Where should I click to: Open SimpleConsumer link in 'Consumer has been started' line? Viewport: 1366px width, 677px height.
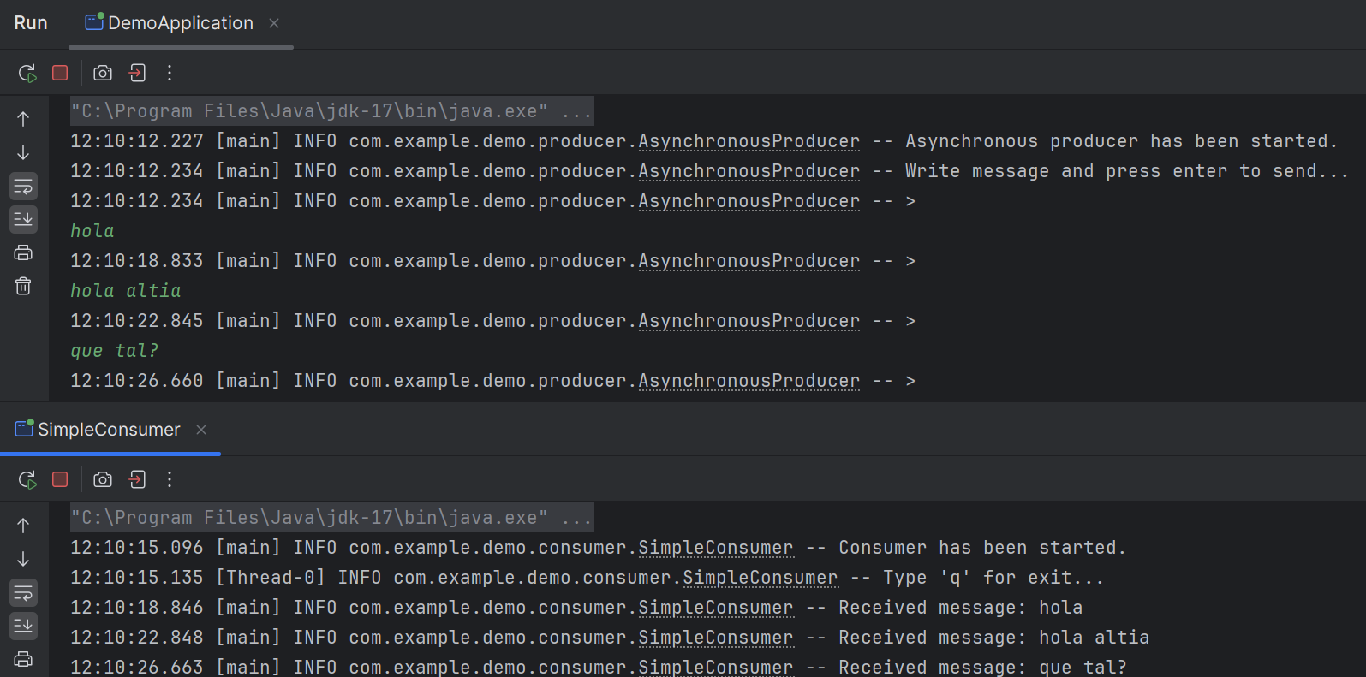pyautogui.click(x=716, y=548)
